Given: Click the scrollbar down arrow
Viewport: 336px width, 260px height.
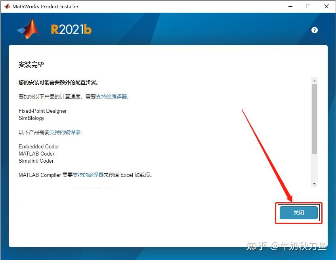Looking at the screenshot, I should [314, 183].
